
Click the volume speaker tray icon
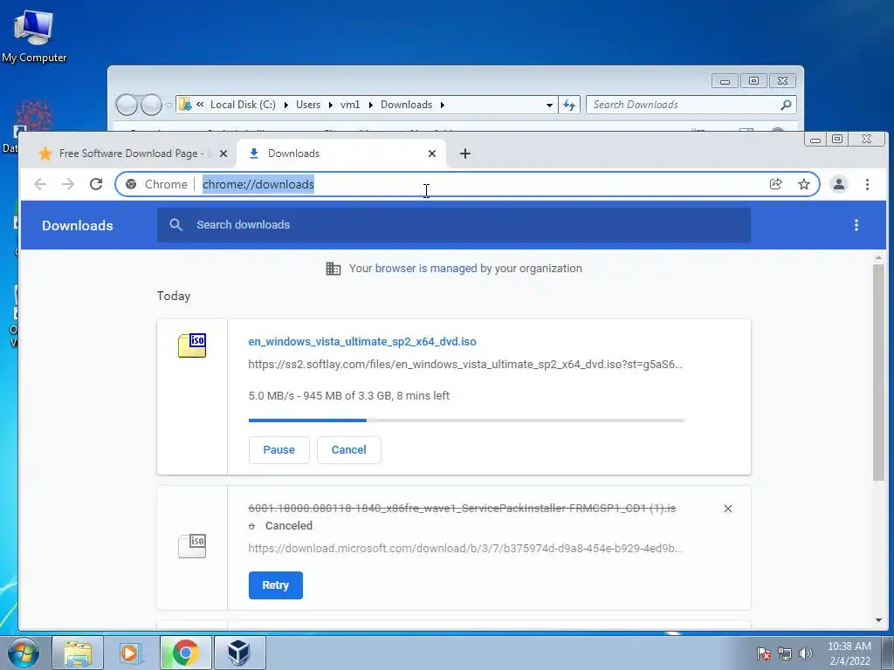(x=805, y=653)
